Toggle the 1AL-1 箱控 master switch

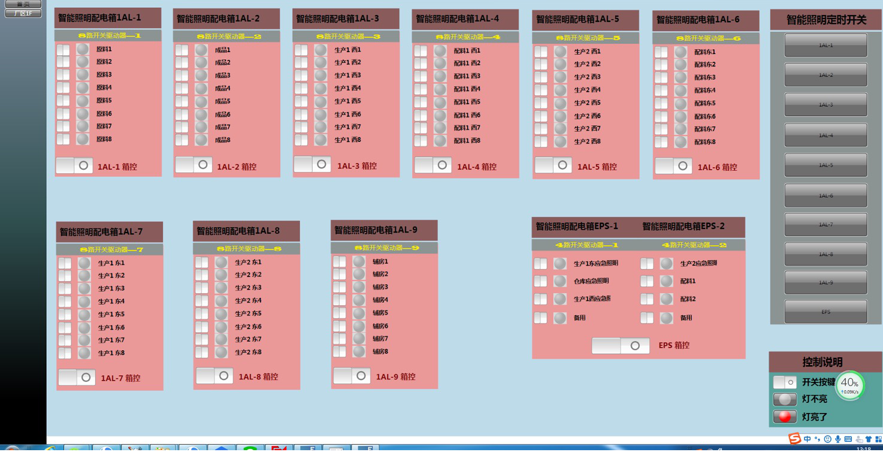coord(74,165)
